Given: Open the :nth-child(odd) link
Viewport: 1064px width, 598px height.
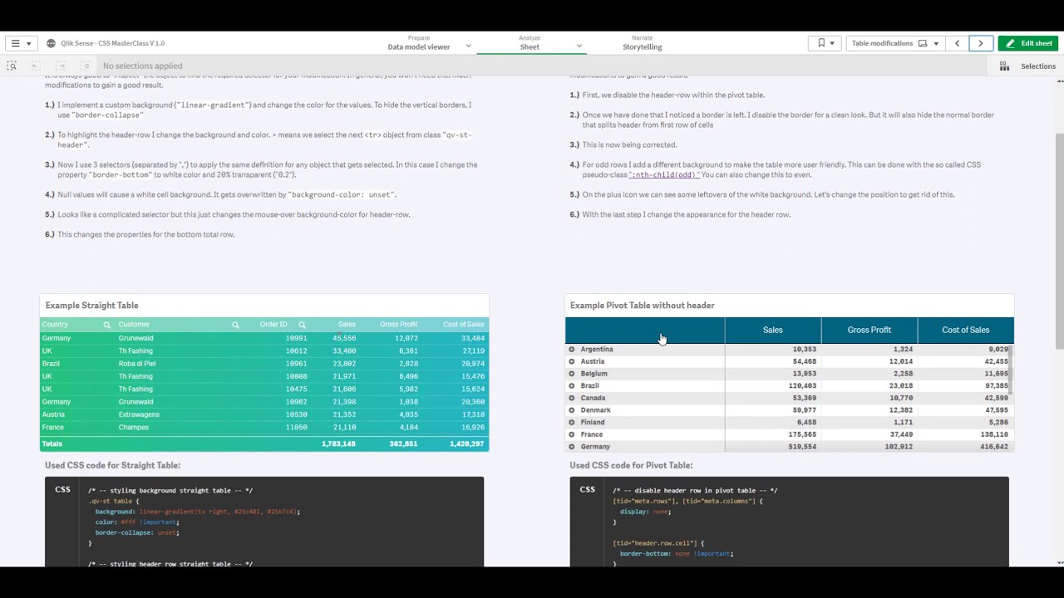Looking at the screenshot, I should 663,174.
